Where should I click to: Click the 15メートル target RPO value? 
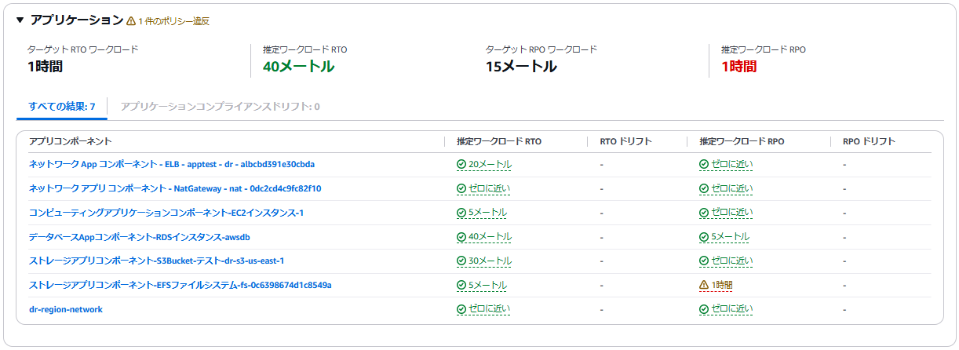521,67
